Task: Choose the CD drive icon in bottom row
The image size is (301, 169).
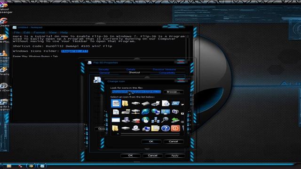Action: point(136,128)
